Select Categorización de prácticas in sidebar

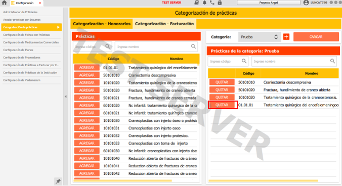click(31, 27)
